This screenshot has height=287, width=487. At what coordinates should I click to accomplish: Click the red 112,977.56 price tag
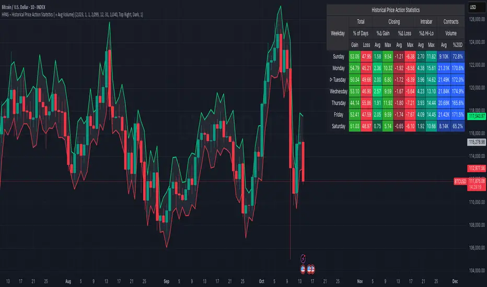(x=477, y=168)
